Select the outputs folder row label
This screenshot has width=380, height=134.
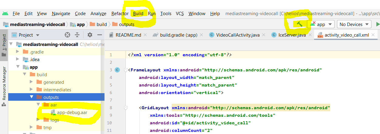[51, 97]
